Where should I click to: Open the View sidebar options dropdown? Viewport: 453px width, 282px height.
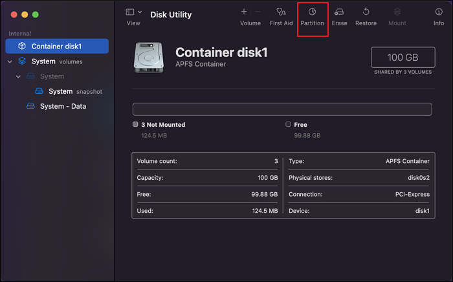[133, 12]
